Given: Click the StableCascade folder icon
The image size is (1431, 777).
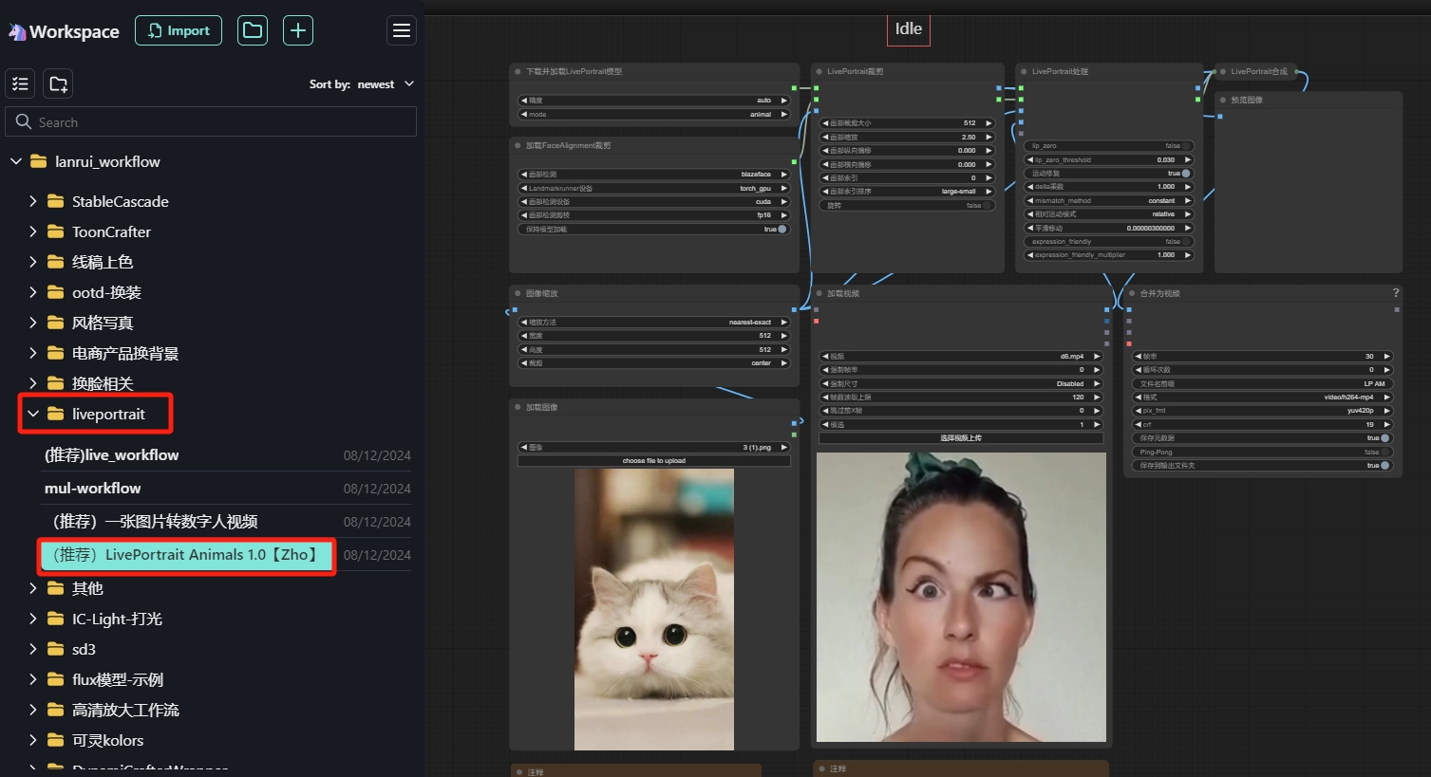Looking at the screenshot, I should [x=56, y=201].
